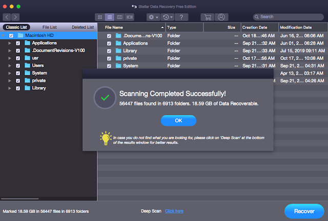
Task: Open the settings gear menu
Action: pyautogui.click(x=152, y=17)
